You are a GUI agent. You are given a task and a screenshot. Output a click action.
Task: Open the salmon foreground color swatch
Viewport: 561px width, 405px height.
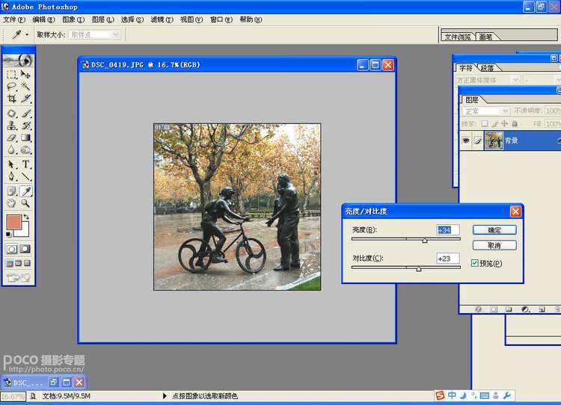click(x=14, y=222)
